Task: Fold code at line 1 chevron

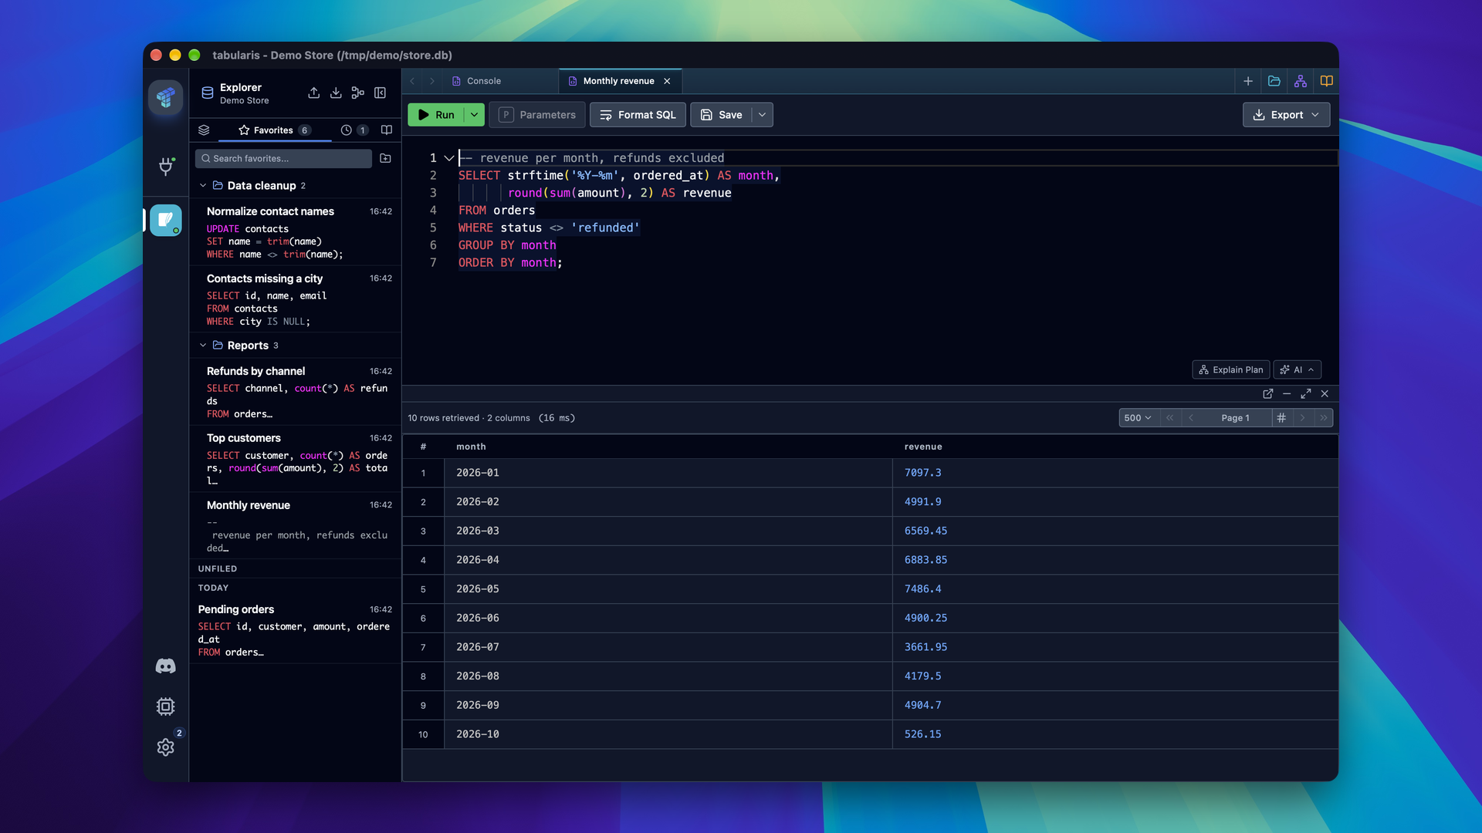Action: (x=449, y=158)
